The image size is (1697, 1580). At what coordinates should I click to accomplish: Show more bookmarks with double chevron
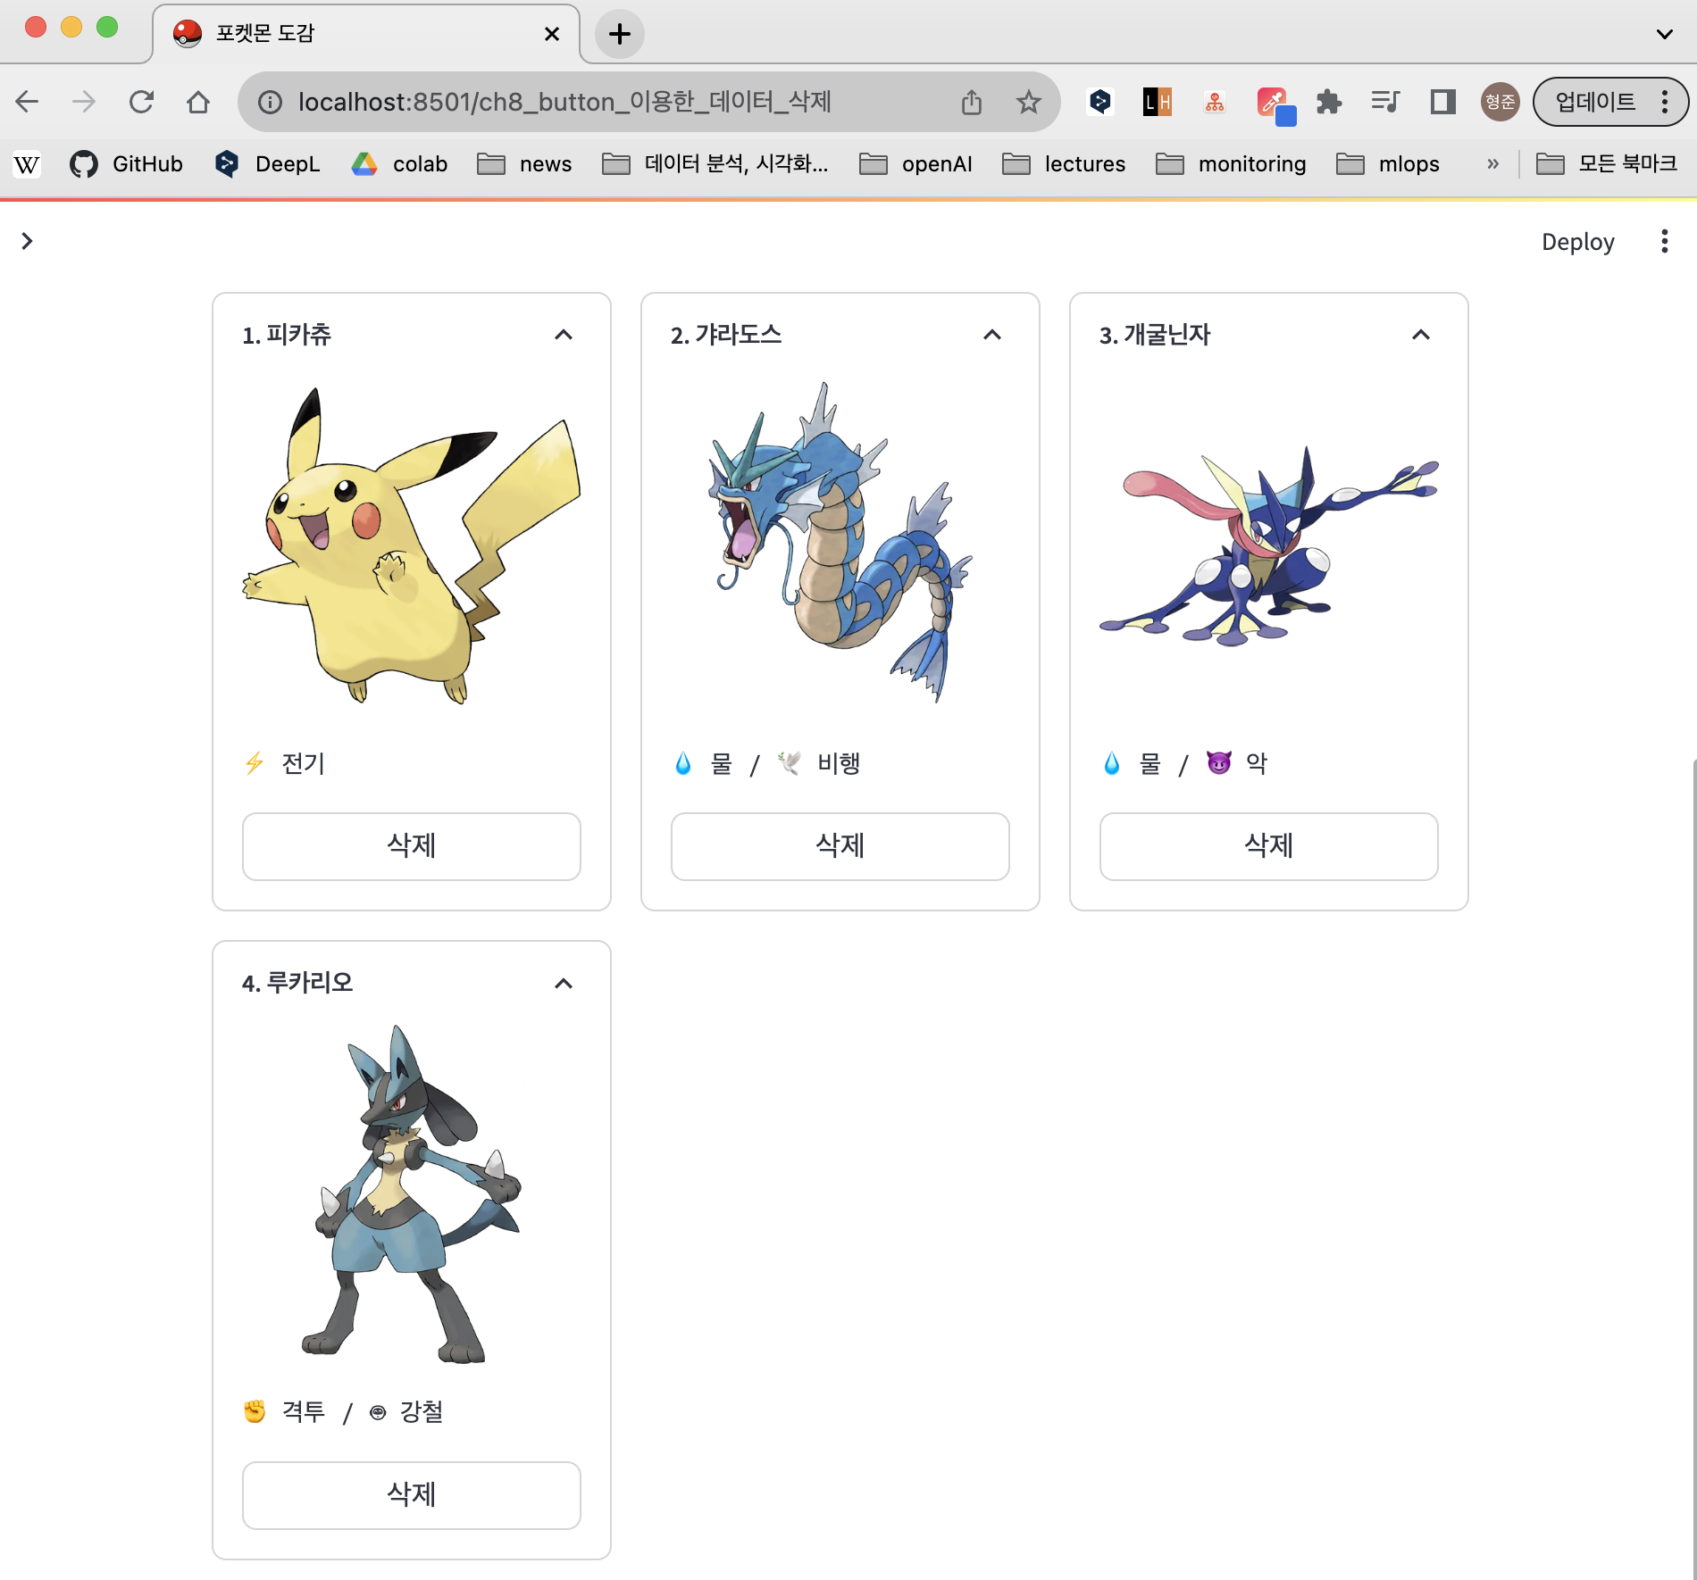(x=1492, y=164)
